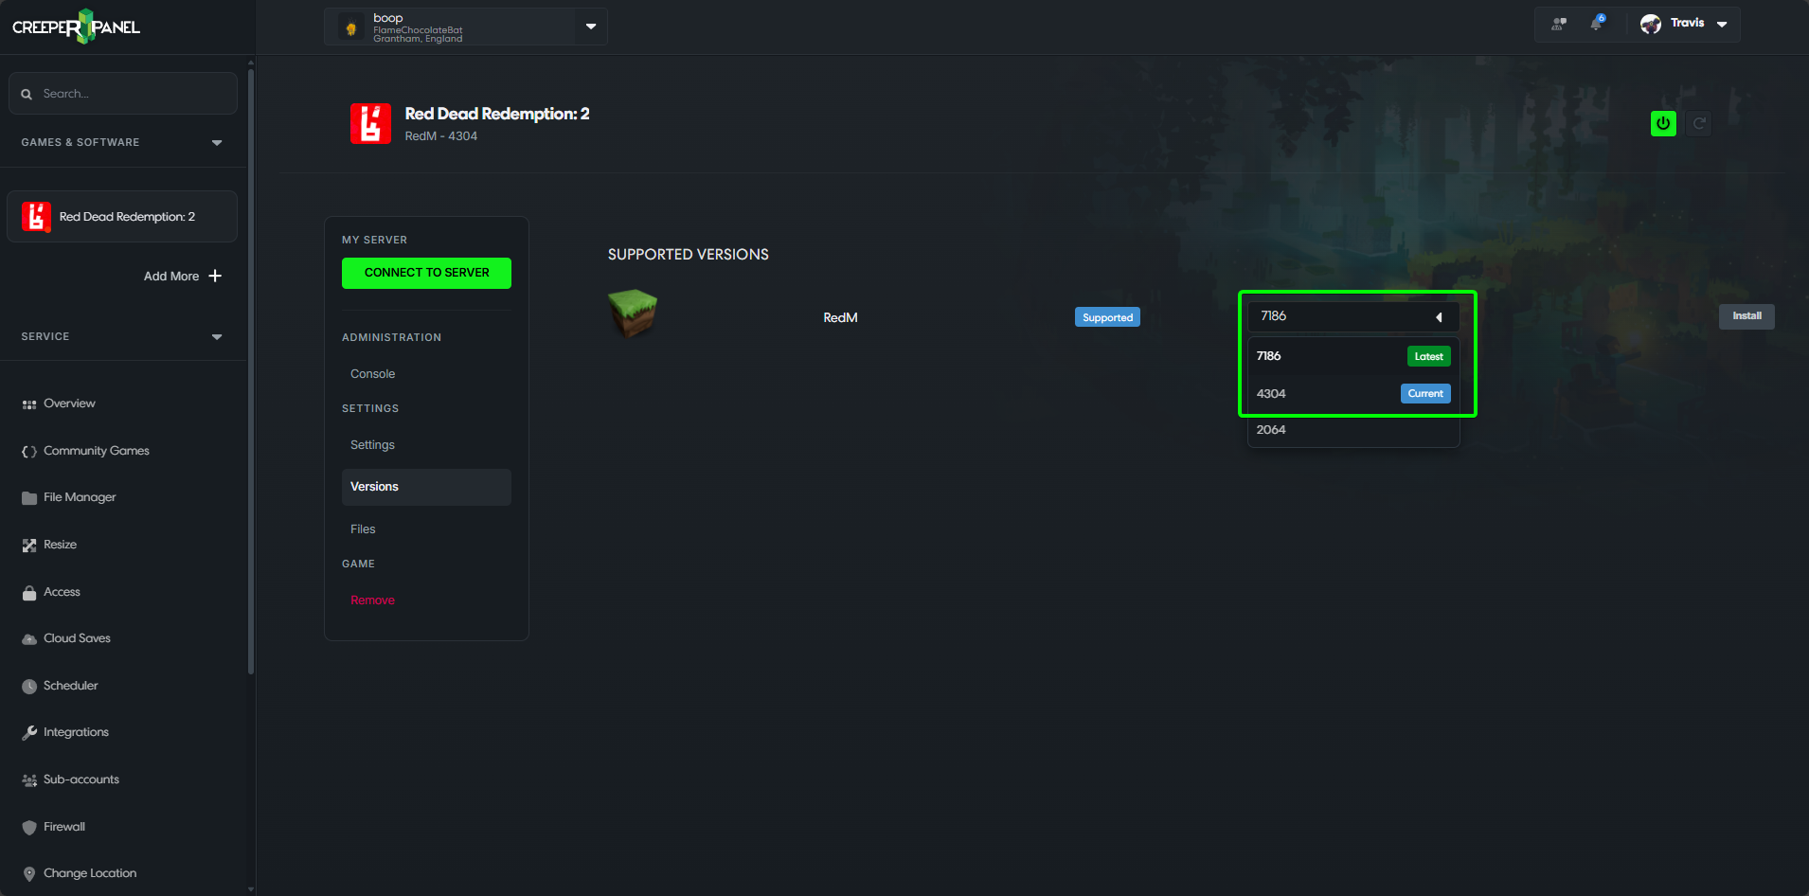Open Community Games
This screenshot has width=1809, height=896.
[x=97, y=451]
